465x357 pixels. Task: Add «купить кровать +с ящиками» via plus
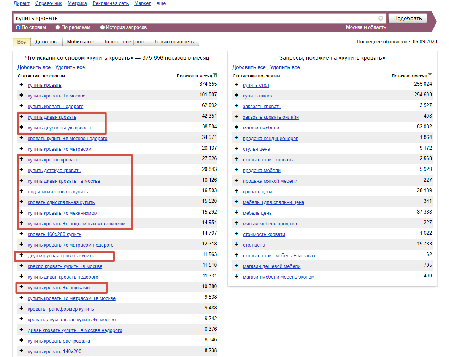coord(21,287)
